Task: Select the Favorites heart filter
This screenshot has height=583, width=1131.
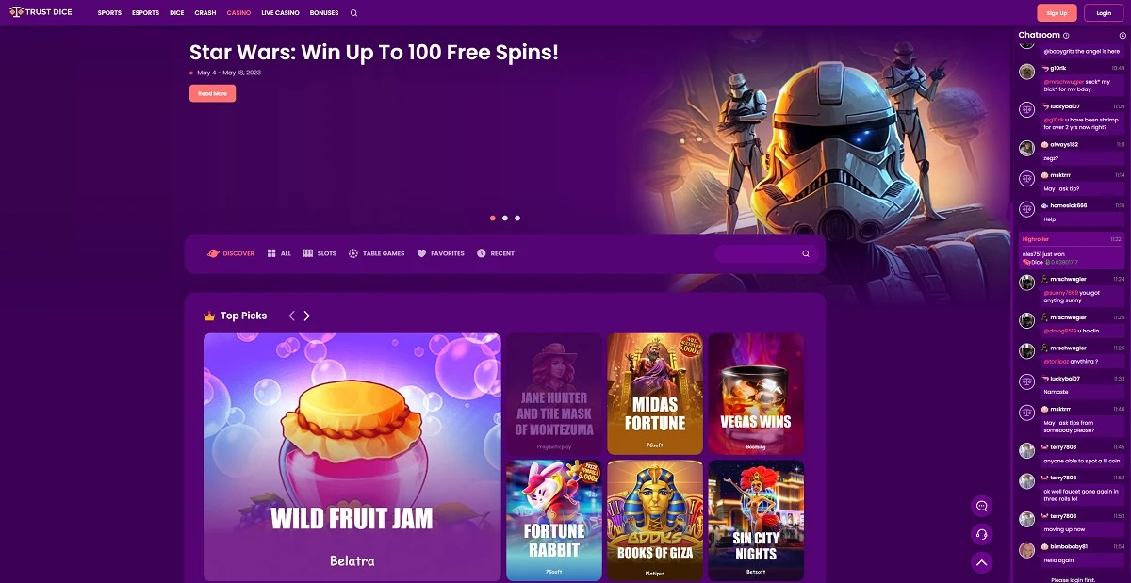Action: click(x=440, y=253)
